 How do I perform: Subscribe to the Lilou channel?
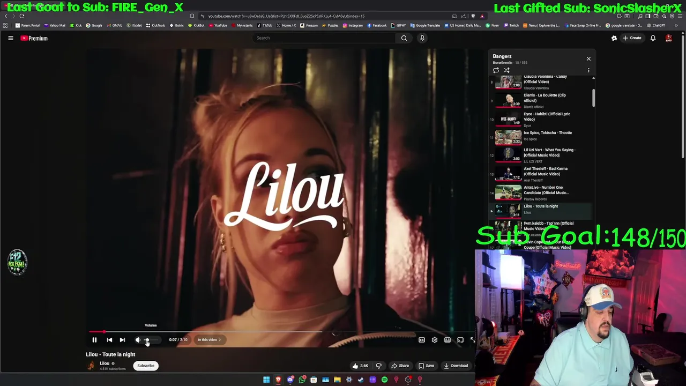(x=145, y=366)
